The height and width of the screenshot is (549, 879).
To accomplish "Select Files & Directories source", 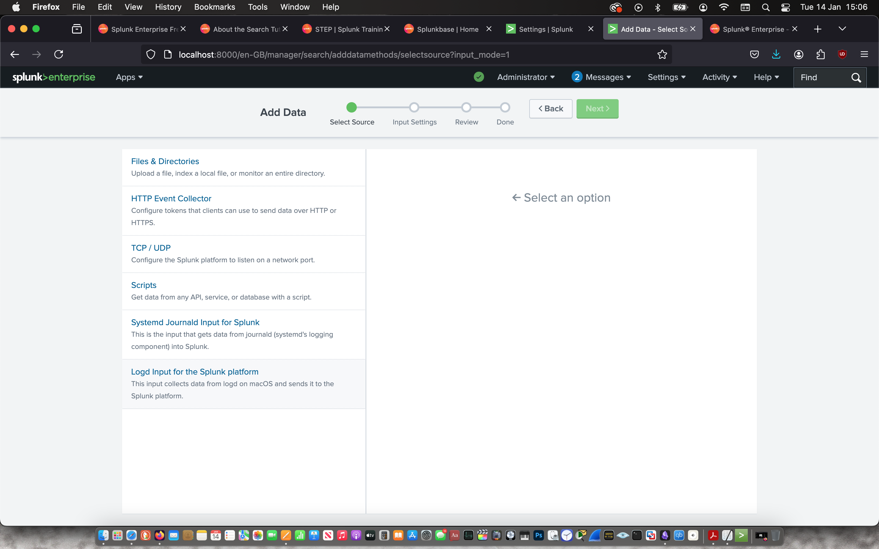I will [165, 161].
